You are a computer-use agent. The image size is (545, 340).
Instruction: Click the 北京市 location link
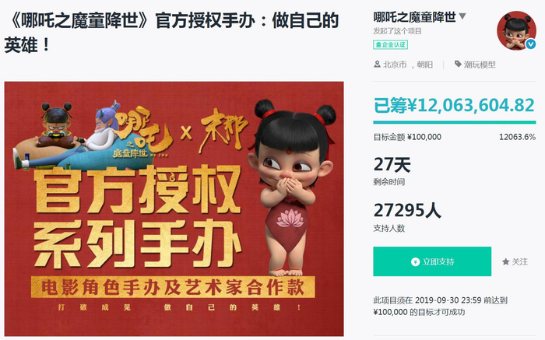point(395,65)
